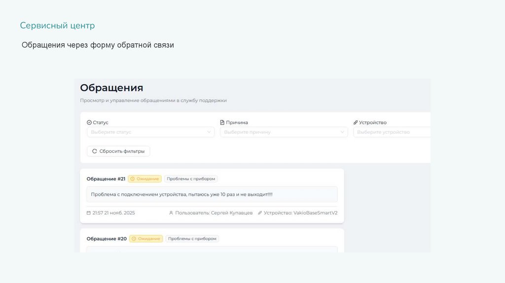The width and height of the screenshot is (505, 283).
Task: Click the Сбросить фильтры button
Action: [118, 151]
